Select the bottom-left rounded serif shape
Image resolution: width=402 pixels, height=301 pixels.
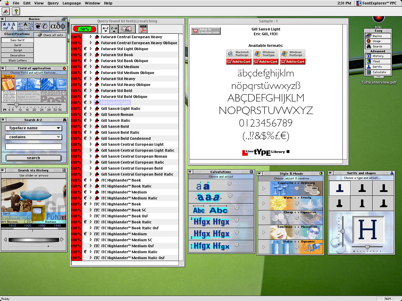[x=340, y=204]
